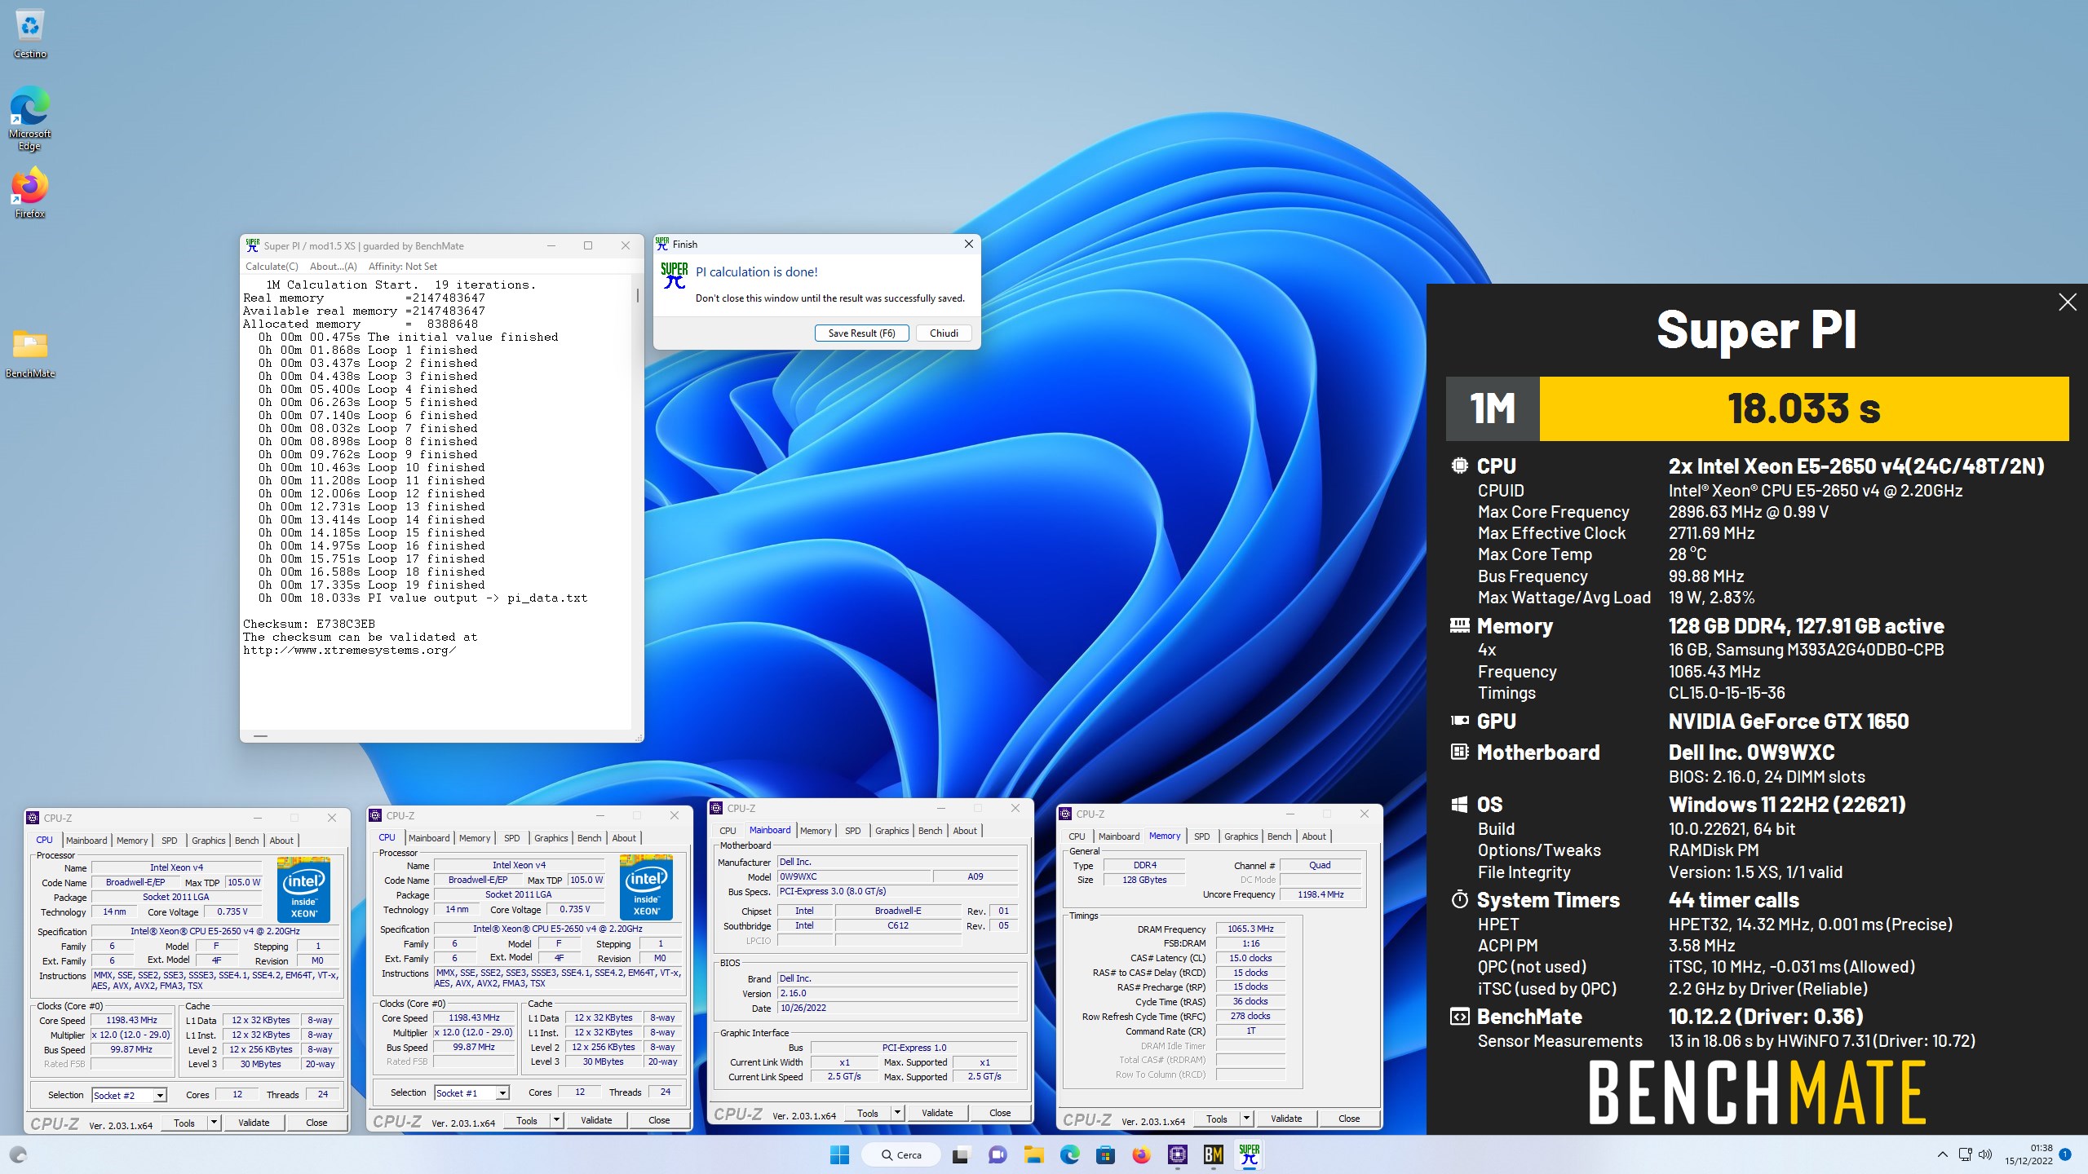
Task: Click the Intel Xeon logo in Socket #2 CPU-Z
Action: coord(303,889)
